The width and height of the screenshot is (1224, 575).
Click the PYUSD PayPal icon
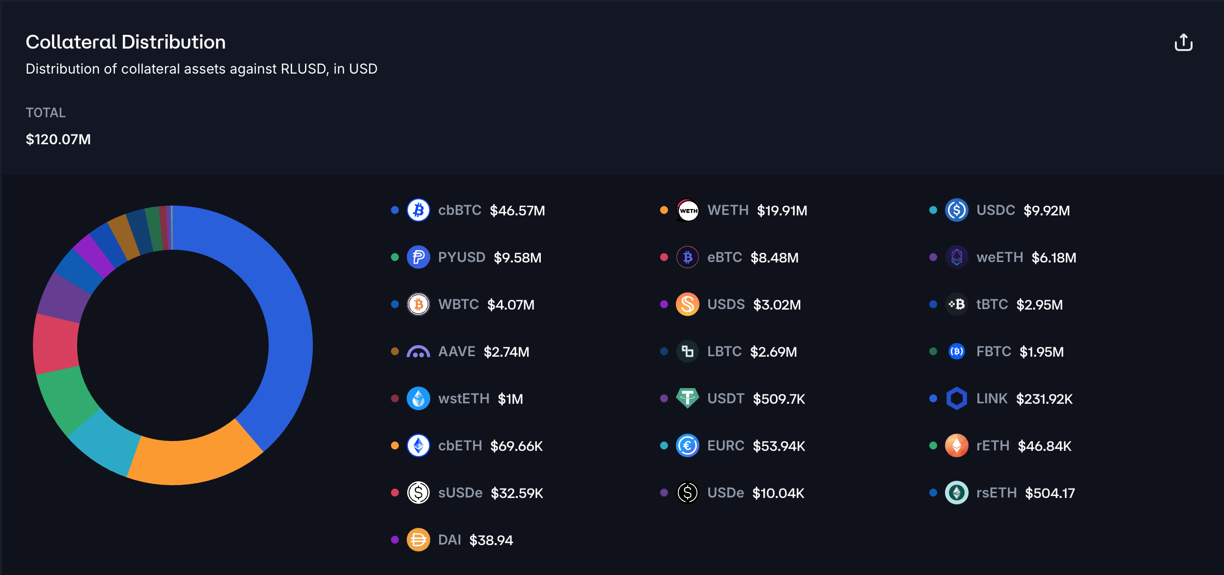coord(418,258)
